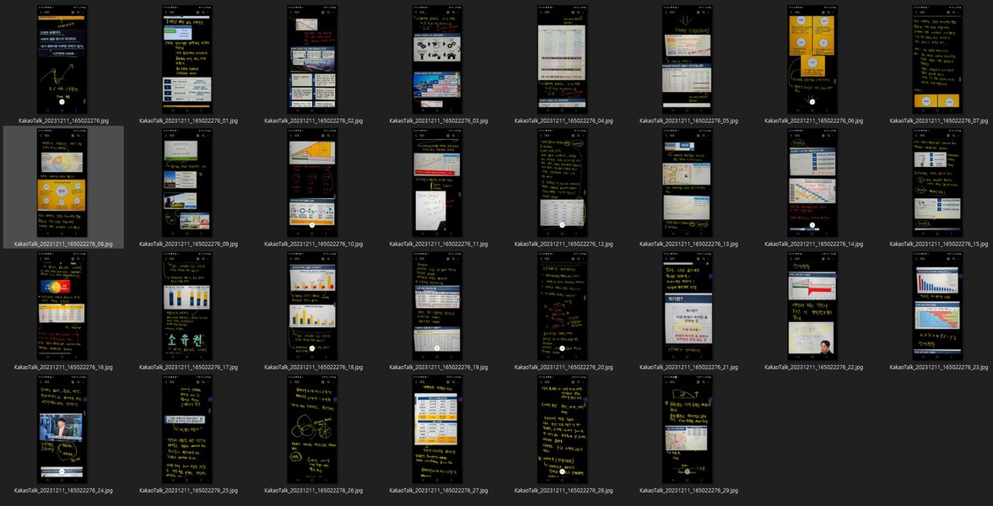Click file name KakaoTalk_20231211_165022276_07.jpg

[939, 121]
